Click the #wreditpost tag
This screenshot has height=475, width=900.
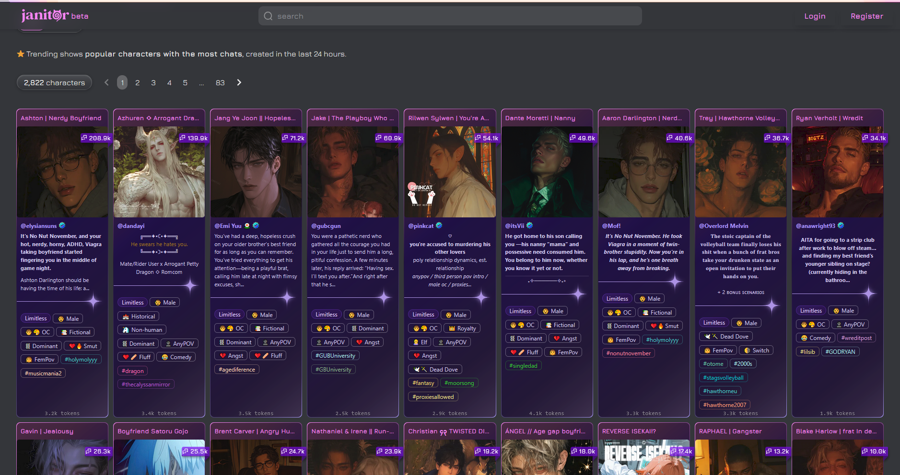pyautogui.click(x=856, y=338)
